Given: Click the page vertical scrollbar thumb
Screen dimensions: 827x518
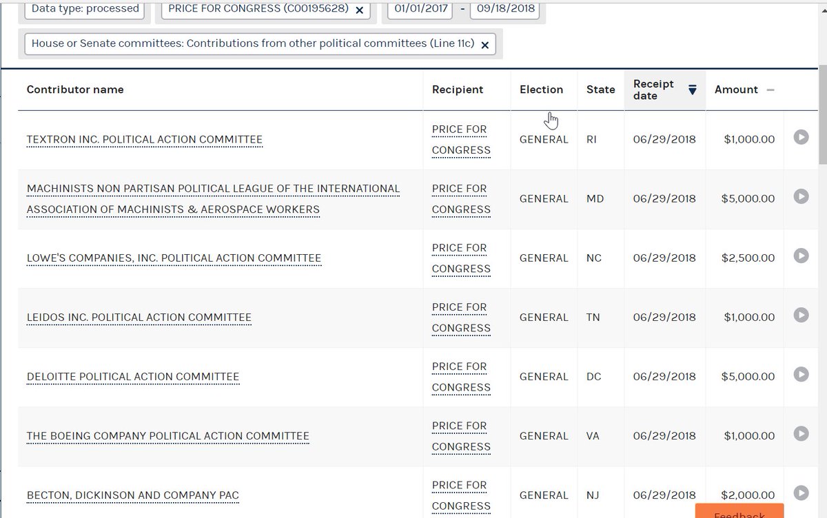Looking at the screenshot, I should (x=822, y=116).
